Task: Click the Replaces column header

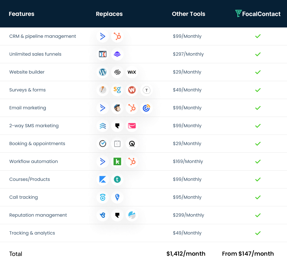Action: pyautogui.click(x=109, y=14)
